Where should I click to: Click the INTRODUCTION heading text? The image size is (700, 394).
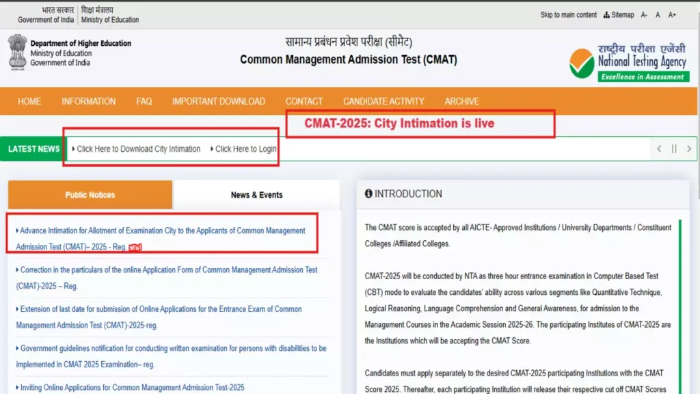[409, 194]
